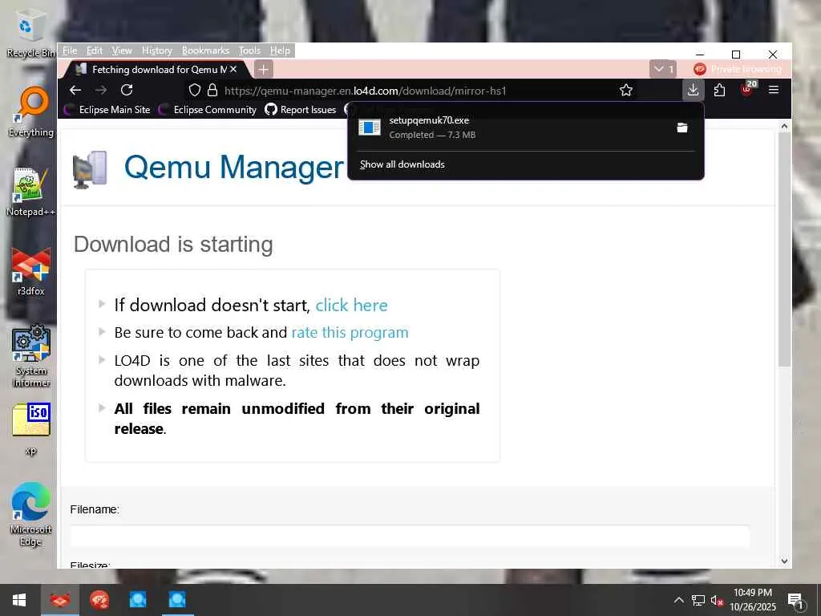Click Show all downloads

402,164
